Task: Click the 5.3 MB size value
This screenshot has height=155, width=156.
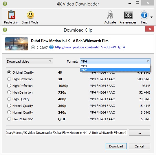Action: point(146,119)
